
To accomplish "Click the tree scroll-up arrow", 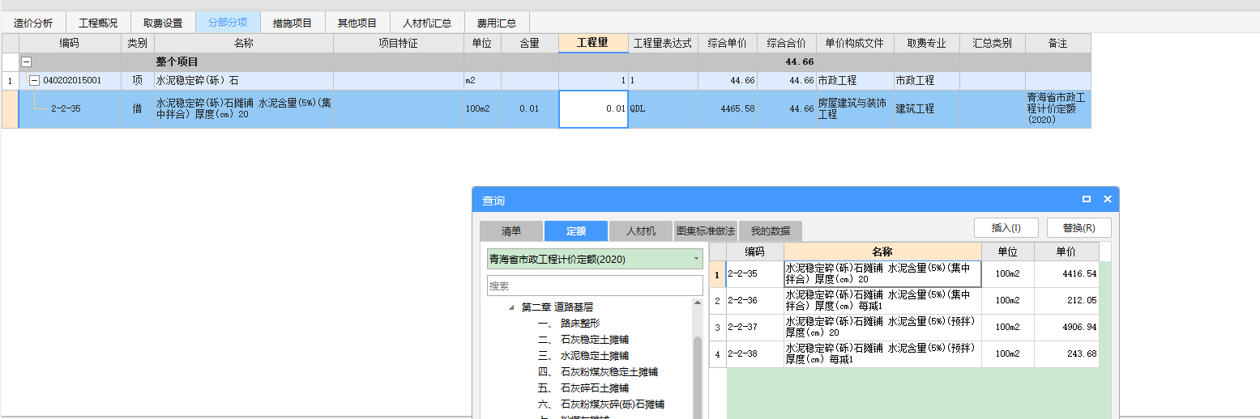I will tap(697, 303).
